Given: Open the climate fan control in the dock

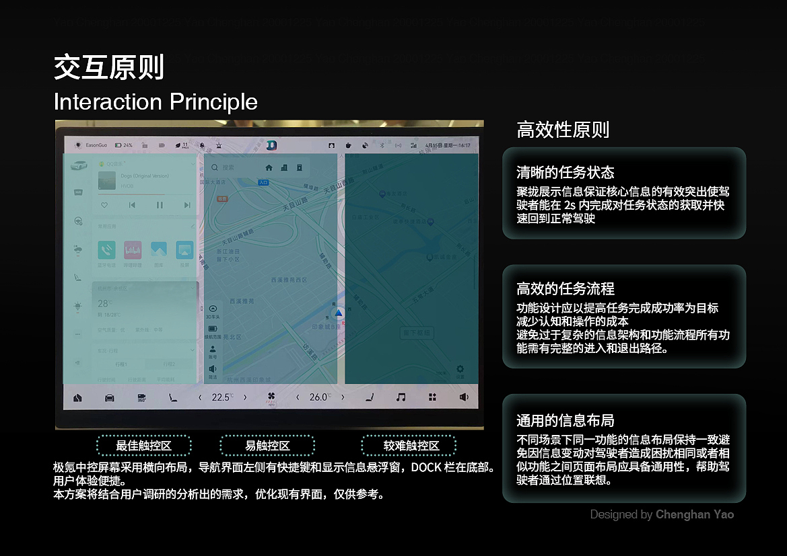Looking at the screenshot, I should pos(269,397).
